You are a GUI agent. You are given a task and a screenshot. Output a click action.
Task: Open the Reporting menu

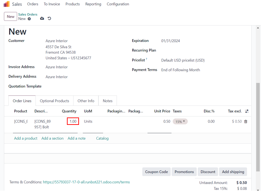pos(93,4)
